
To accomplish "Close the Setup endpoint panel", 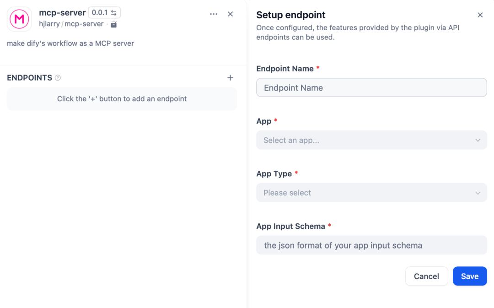I will (x=480, y=15).
